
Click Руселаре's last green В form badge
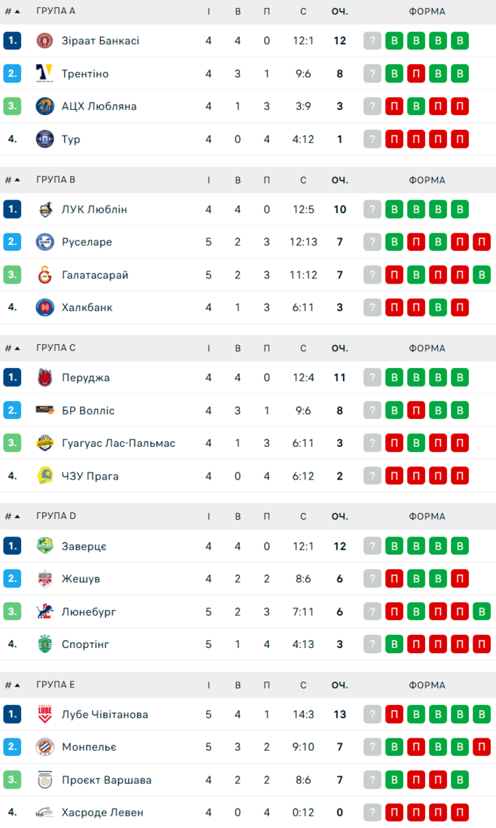(x=438, y=242)
